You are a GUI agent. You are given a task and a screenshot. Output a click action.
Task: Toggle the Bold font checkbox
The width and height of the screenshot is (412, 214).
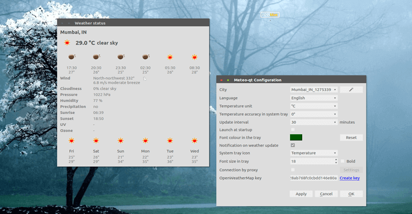(x=342, y=161)
